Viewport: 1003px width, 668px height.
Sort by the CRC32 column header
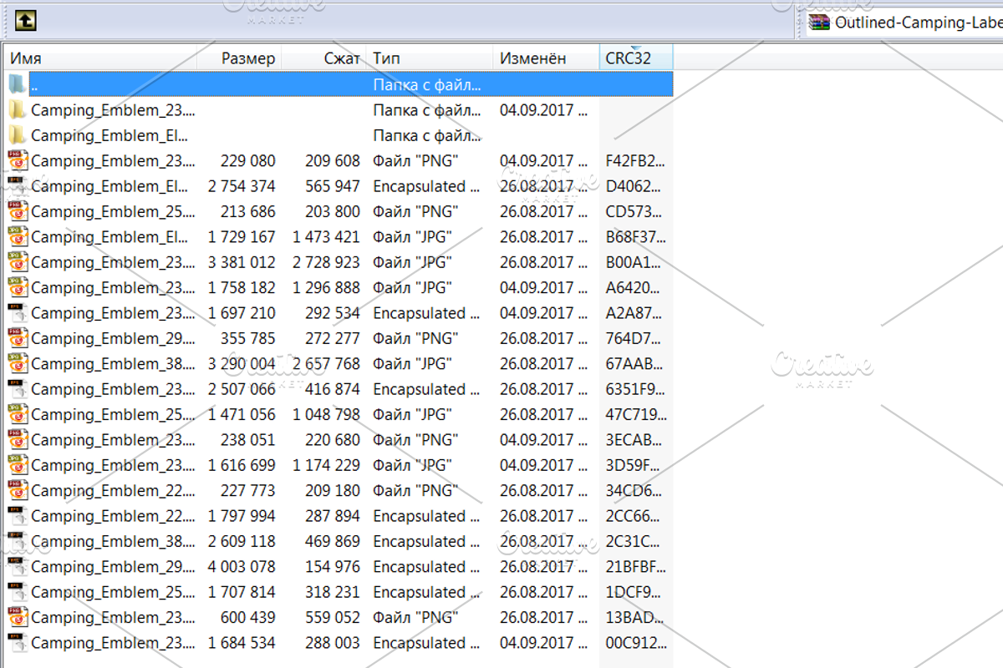coord(636,58)
